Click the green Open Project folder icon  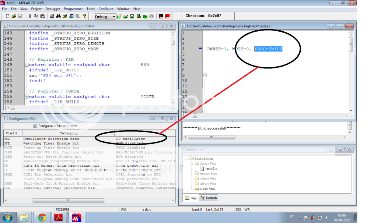click(126, 16)
